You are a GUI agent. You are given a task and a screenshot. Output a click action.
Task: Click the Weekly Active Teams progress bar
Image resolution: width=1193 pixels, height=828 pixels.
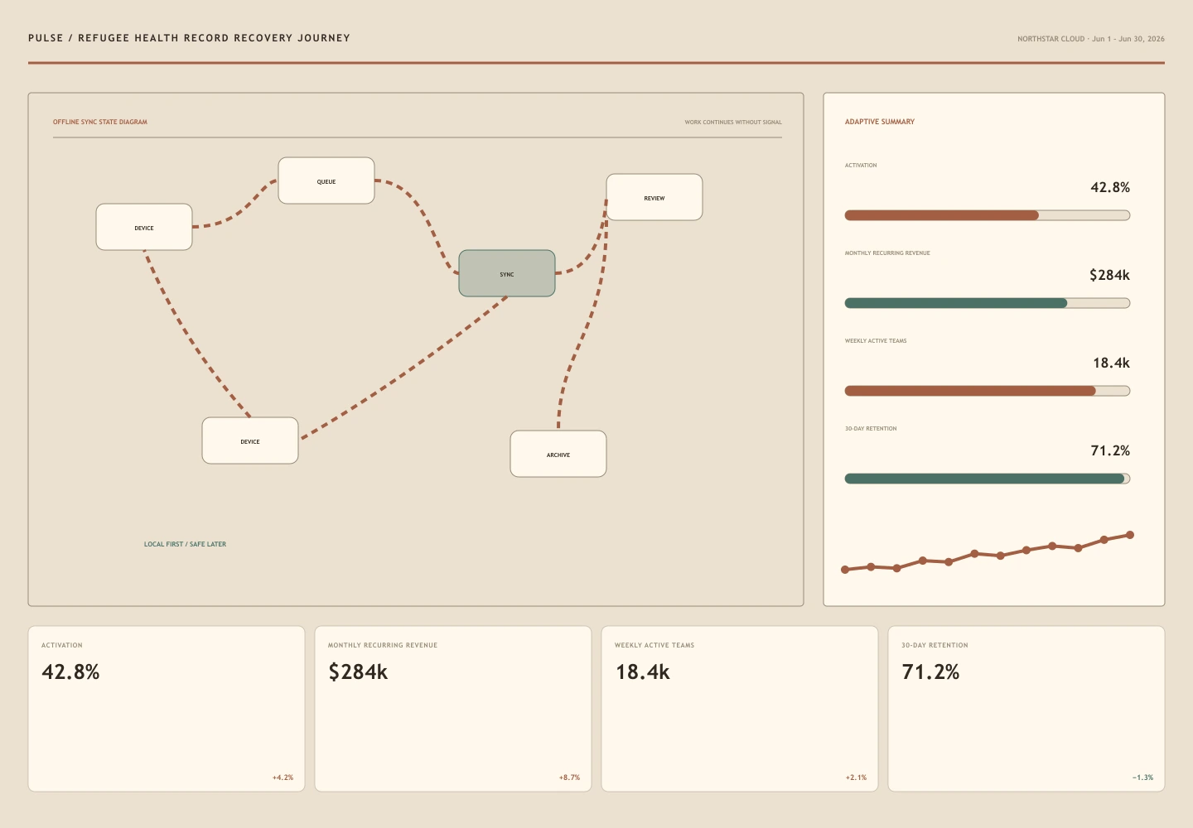point(988,391)
